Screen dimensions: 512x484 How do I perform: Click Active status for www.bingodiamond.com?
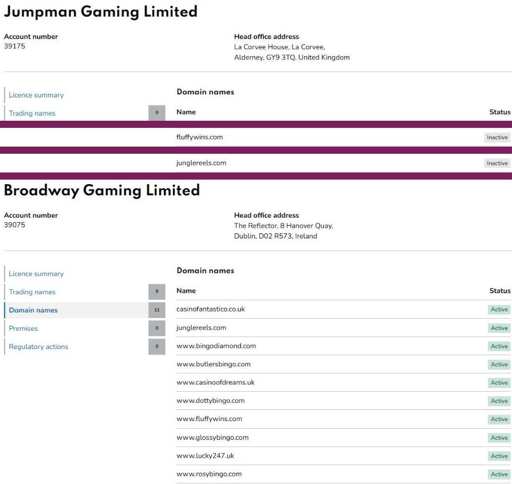(x=499, y=346)
